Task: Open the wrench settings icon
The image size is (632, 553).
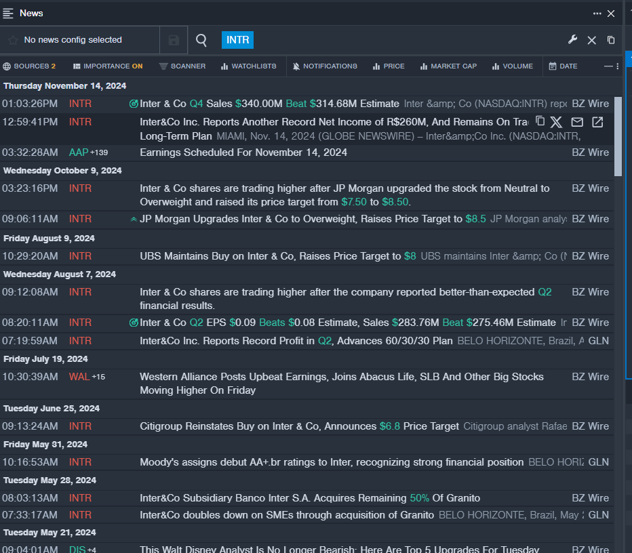Action: pyautogui.click(x=572, y=40)
